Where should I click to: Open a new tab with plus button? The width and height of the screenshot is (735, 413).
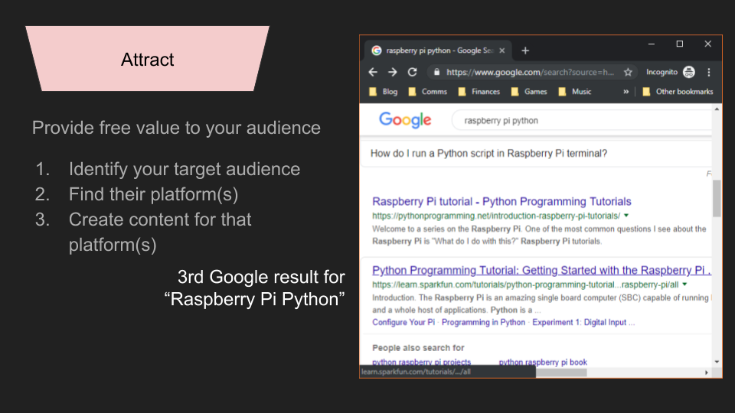[525, 50]
